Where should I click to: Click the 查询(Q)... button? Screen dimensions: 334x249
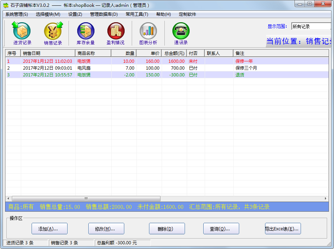221,229
